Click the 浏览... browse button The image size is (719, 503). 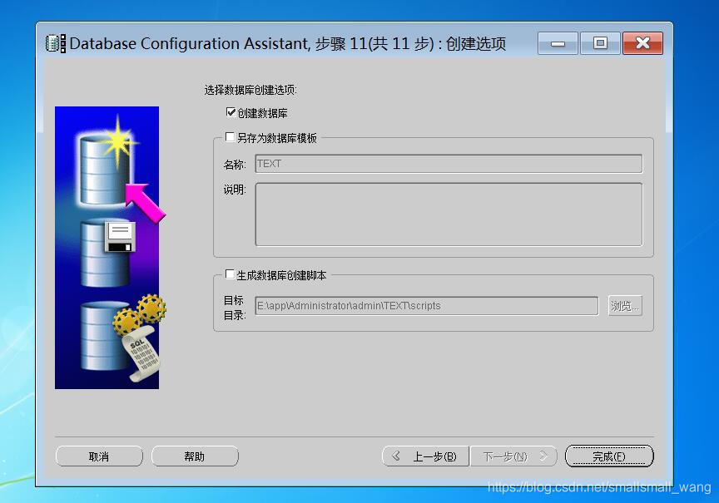click(625, 306)
